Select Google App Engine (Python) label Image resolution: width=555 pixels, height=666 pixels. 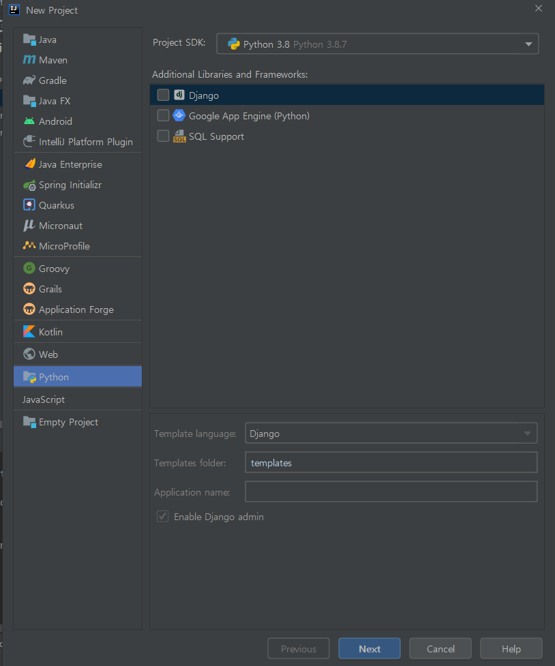249,116
